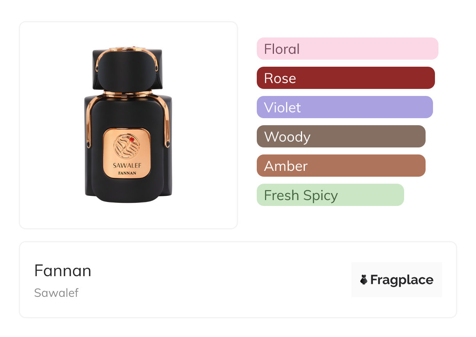Viewport: 476px width, 337px height.
Task: Select the Rose accord bar
Action: 345,78
